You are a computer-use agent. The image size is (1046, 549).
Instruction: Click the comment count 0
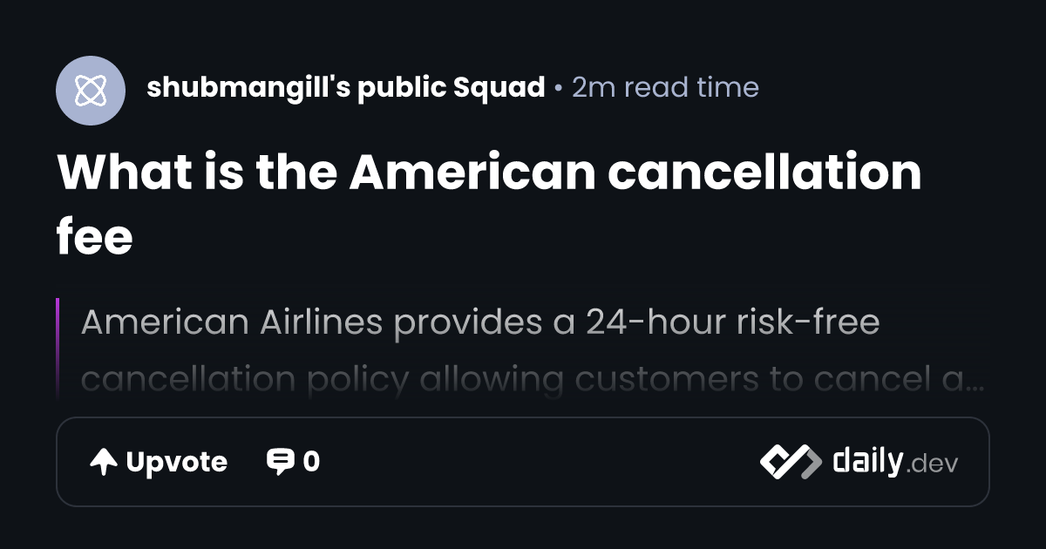coord(311,462)
